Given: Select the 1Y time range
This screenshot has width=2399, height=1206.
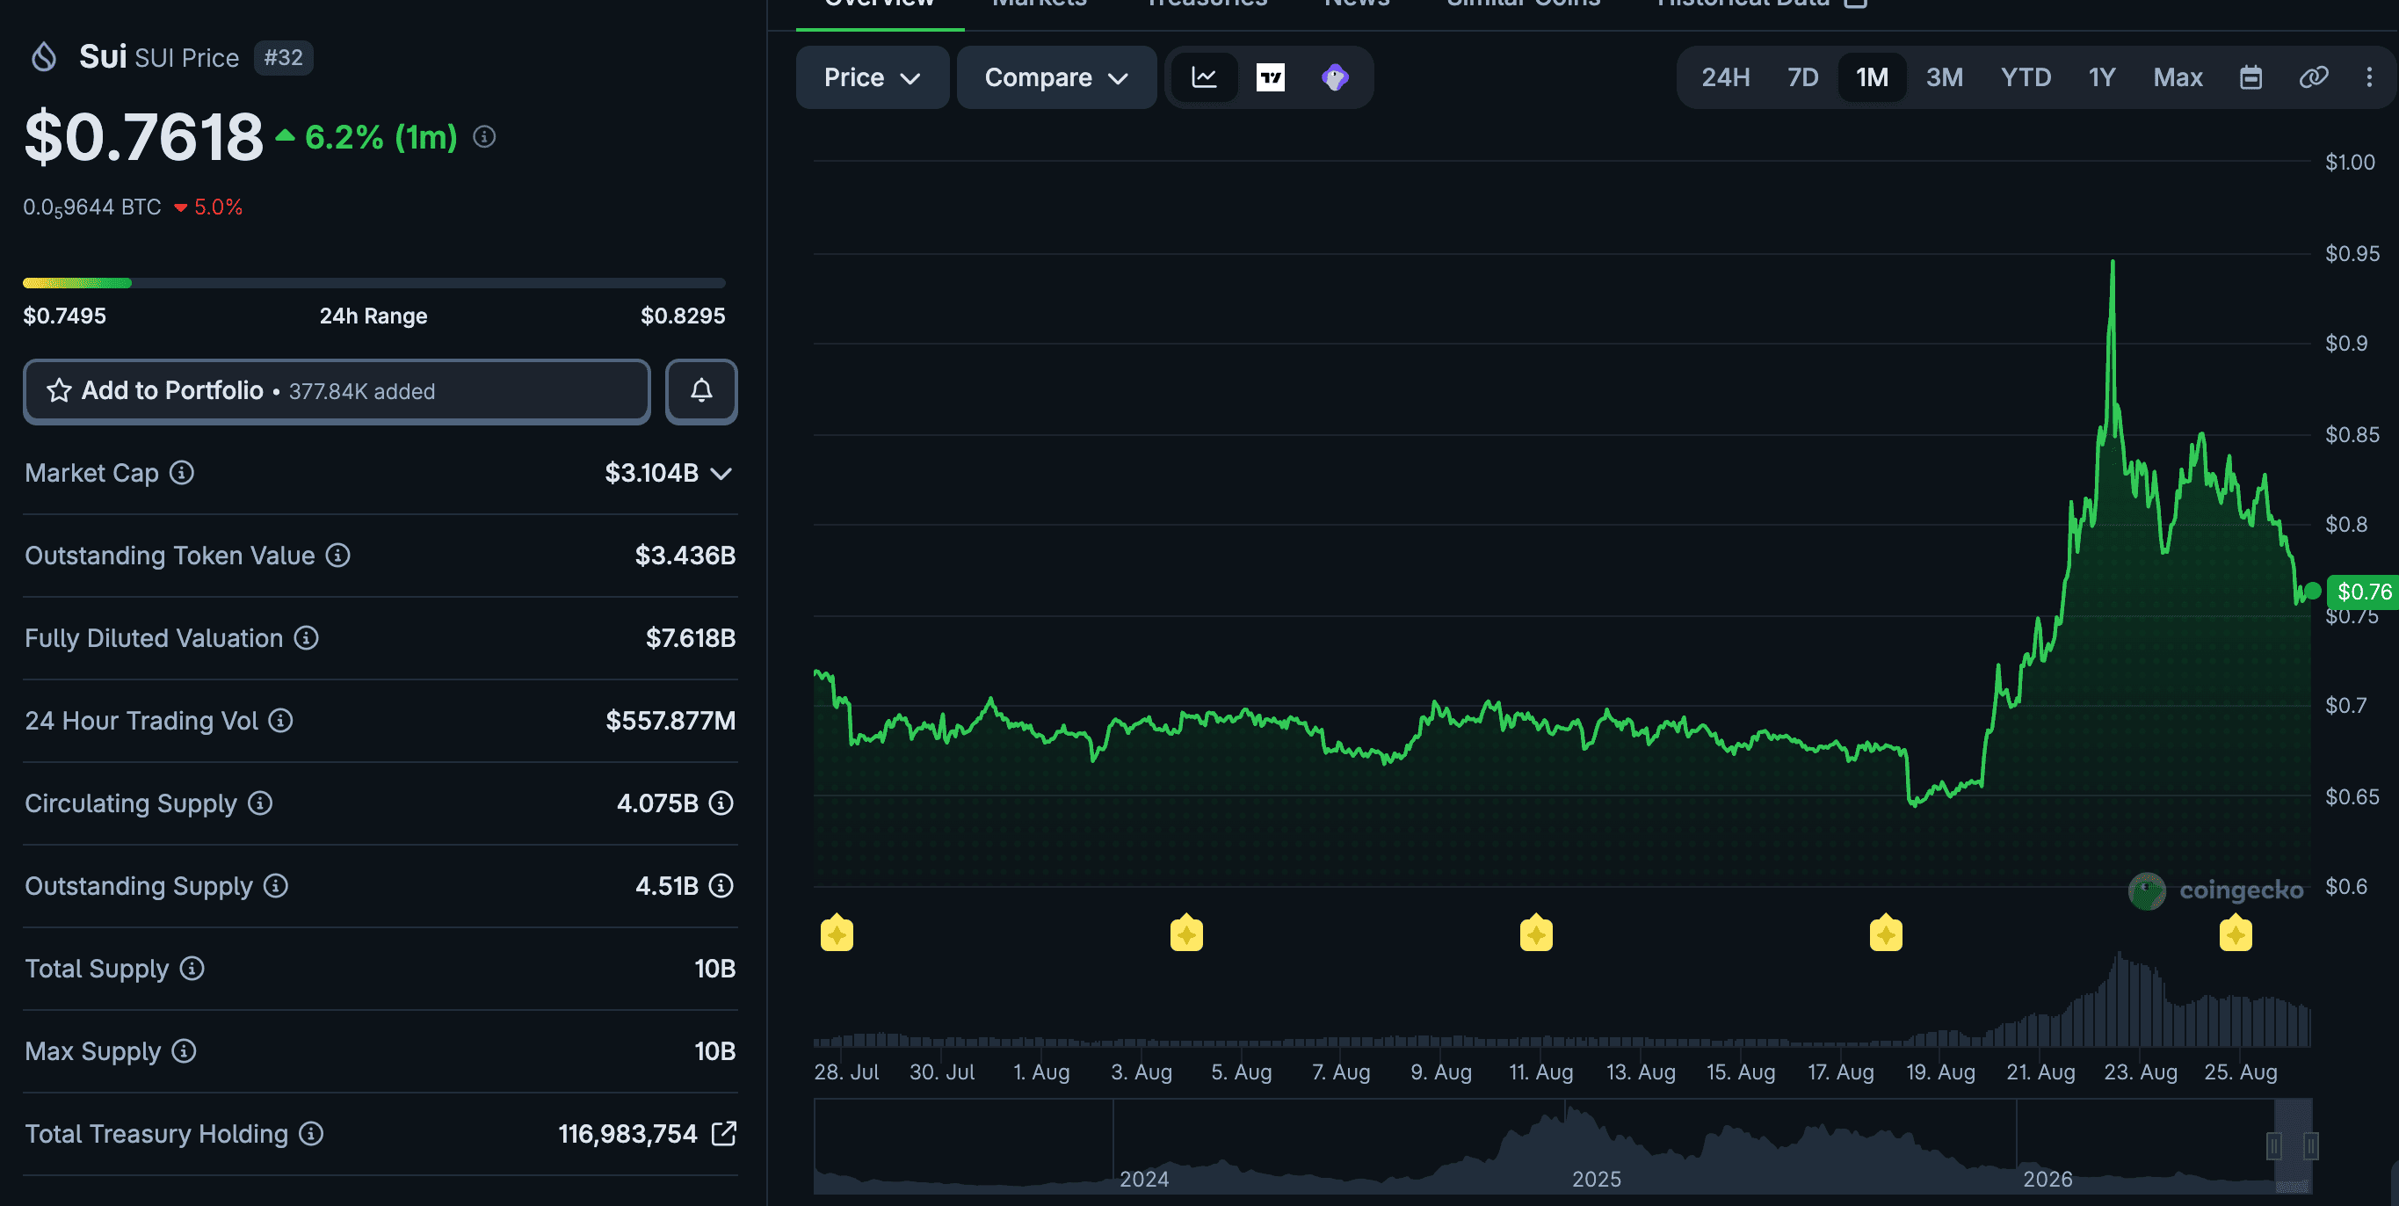Looking at the screenshot, I should (x=2102, y=77).
